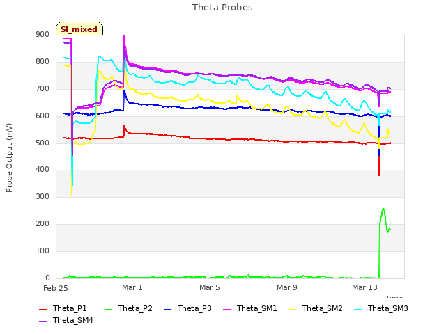Click the 100 y-axis tick label
The image size is (446, 334).
43,250
